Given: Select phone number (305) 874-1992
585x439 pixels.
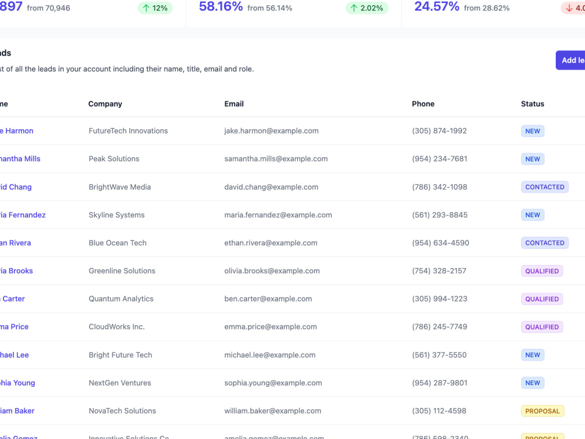Looking at the screenshot, I should 439,131.
